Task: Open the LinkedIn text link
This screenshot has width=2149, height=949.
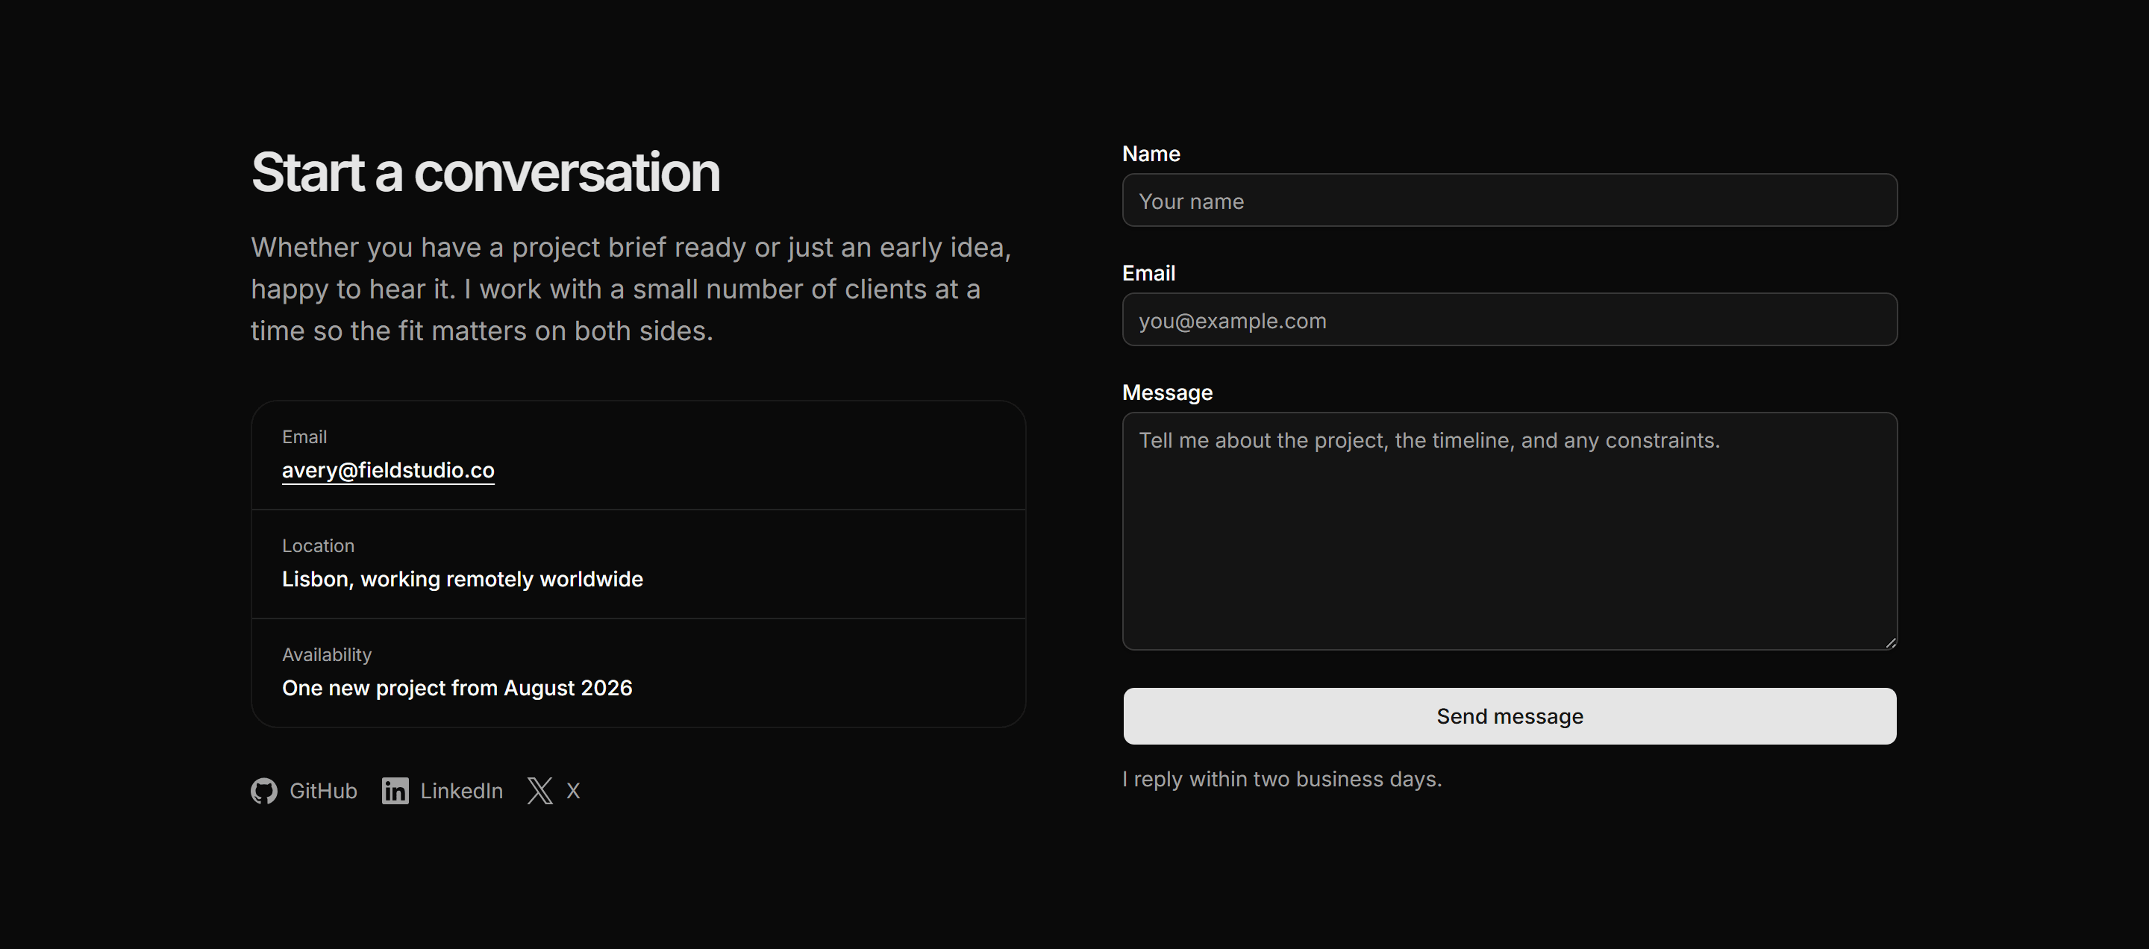Action: [x=461, y=791]
